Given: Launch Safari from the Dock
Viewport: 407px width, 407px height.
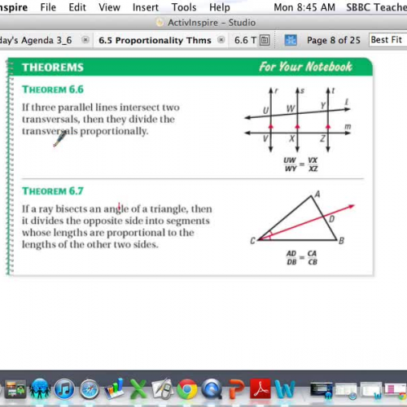Looking at the screenshot, I should click(x=90, y=389).
